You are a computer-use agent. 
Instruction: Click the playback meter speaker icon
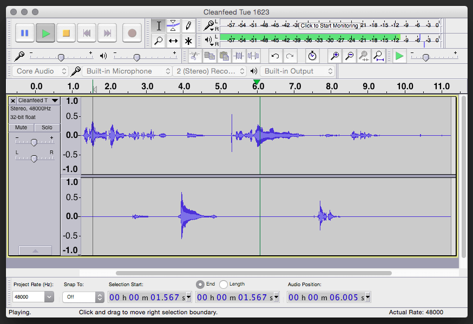(209, 41)
